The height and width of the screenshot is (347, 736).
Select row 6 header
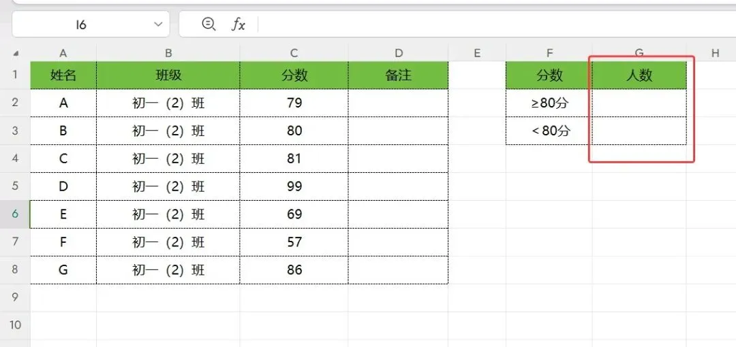coord(15,214)
